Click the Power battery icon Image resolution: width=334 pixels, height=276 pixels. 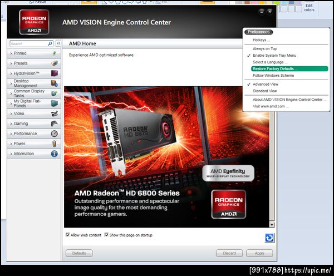click(55, 144)
